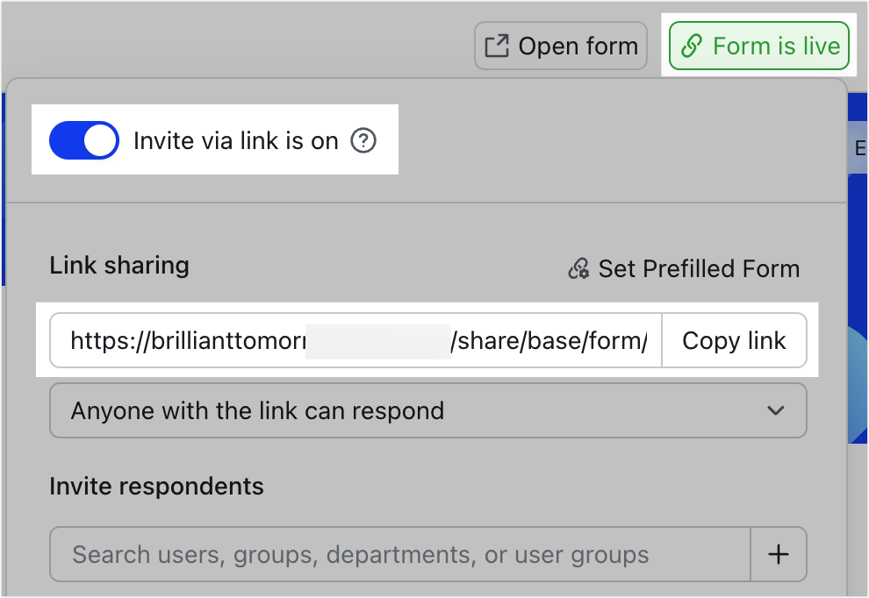Click the external-link icon on Open form
869x598 pixels.
[496, 45]
